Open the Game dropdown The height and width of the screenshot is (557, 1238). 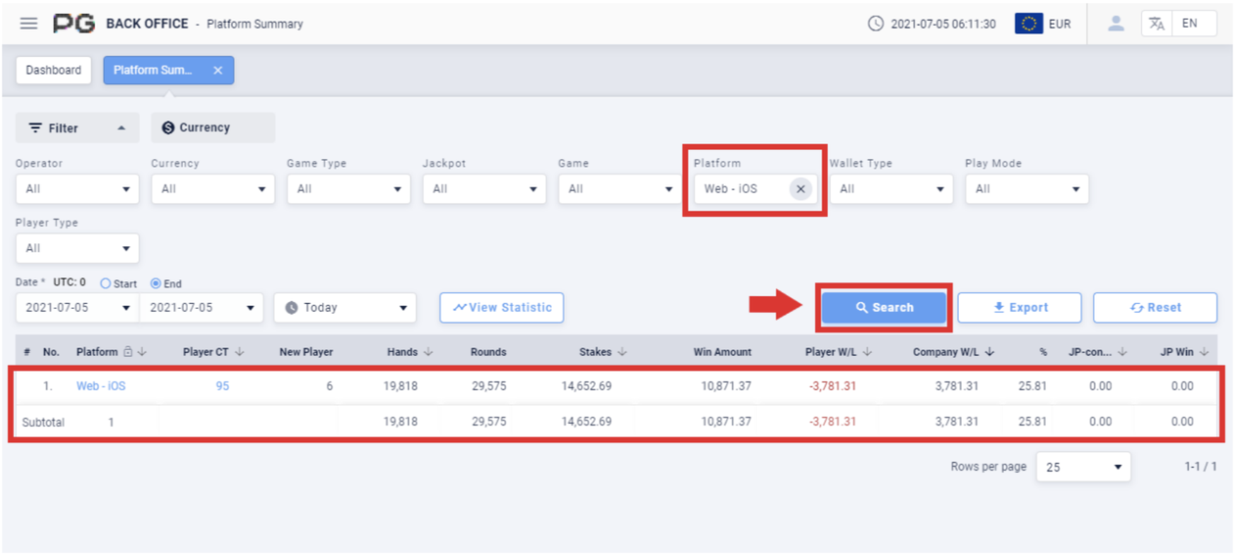pos(620,189)
